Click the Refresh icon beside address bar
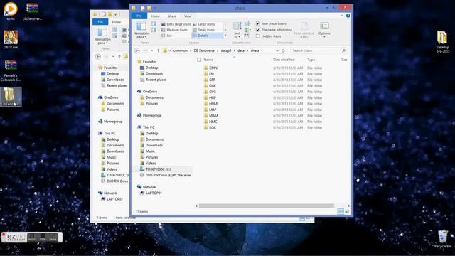455x256 pixels. pos(284,50)
